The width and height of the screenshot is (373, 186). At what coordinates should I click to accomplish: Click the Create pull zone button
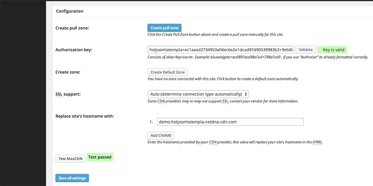click(164, 28)
